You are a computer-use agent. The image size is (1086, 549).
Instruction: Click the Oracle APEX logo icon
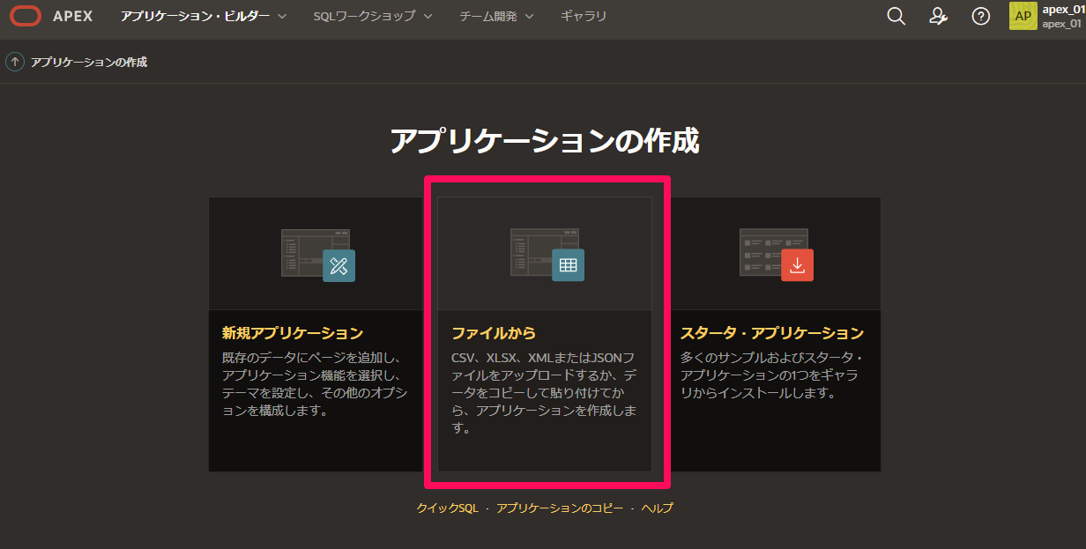26,16
